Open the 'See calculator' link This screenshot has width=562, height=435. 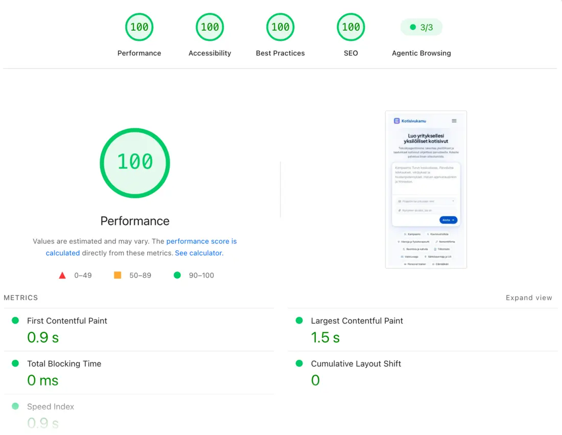[198, 253]
